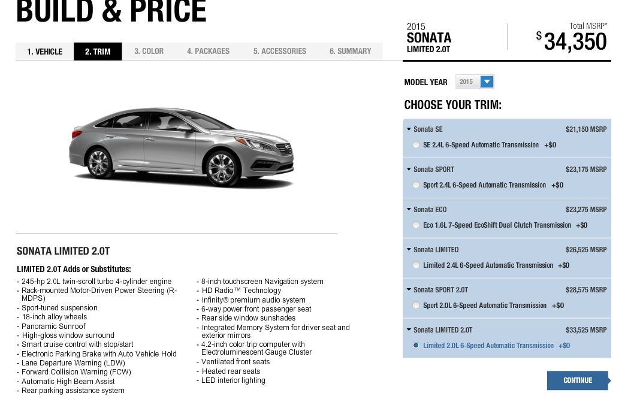Collapse the Sonata LIMITED 2.0T triangle
This screenshot has width=643, height=402.
click(x=409, y=330)
